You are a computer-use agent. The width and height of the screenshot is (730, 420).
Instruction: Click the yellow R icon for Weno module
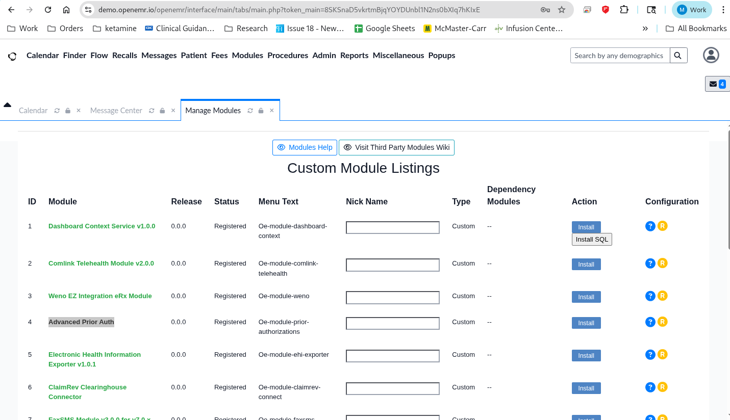click(x=662, y=296)
